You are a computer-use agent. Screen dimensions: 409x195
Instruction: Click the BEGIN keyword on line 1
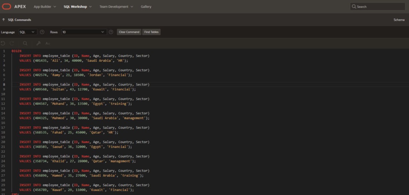pos(17,51)
